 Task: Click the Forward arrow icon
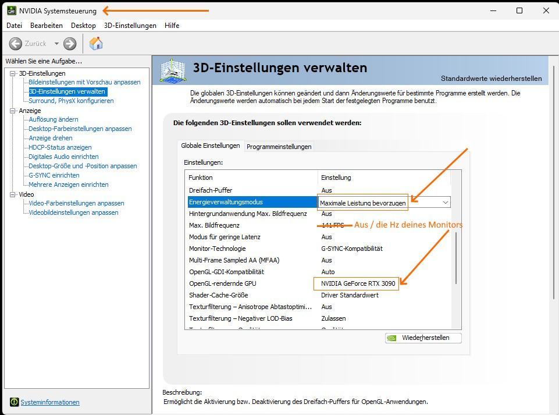click(x=70, y=44)
